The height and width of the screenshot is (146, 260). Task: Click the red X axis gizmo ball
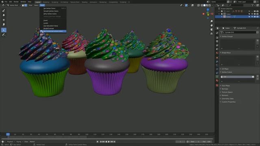click(212, 14)
